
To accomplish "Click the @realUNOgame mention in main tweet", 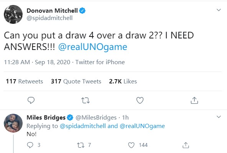I will (x=93, y=47).
